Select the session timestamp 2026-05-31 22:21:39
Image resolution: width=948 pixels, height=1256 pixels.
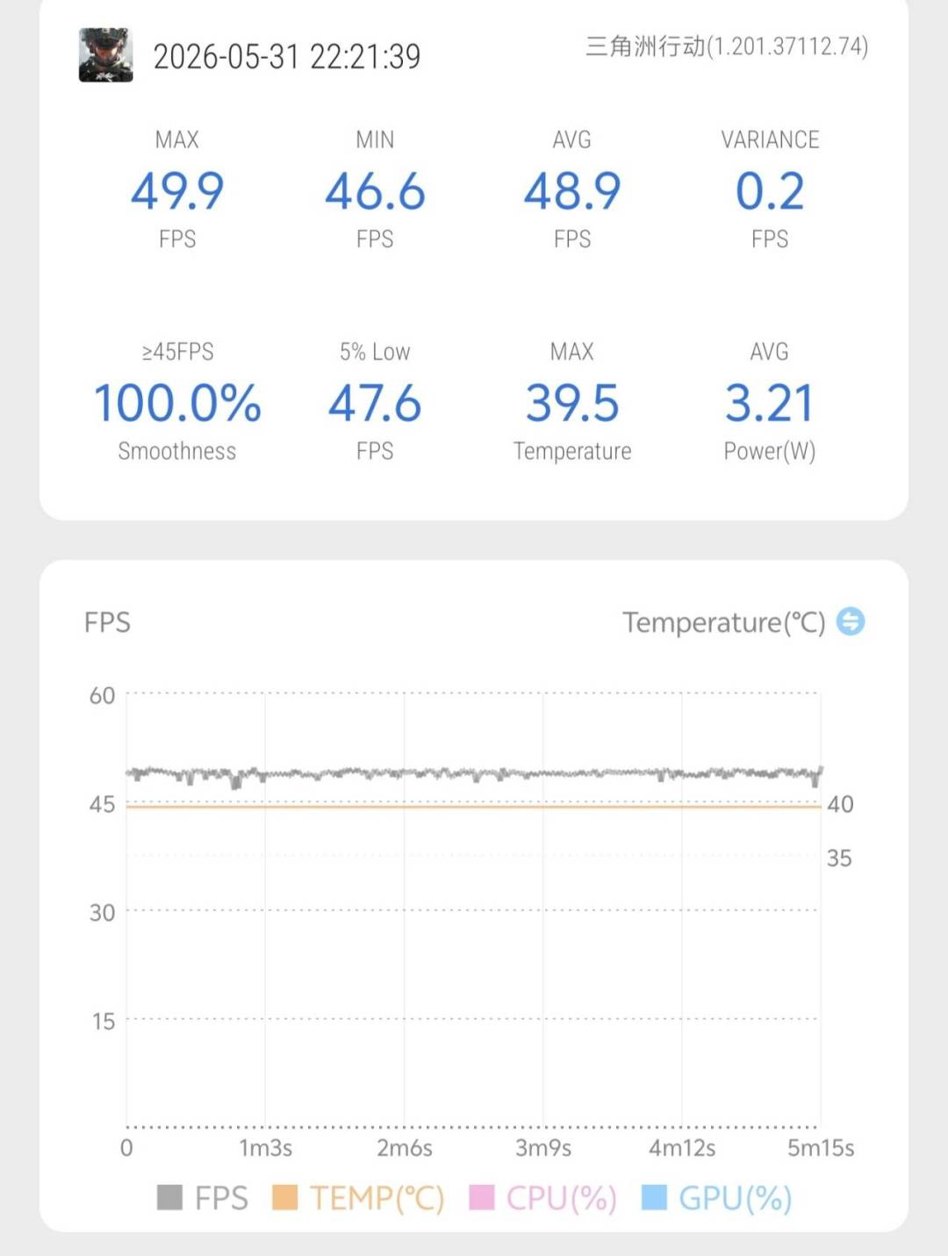(x=287, y=57)
